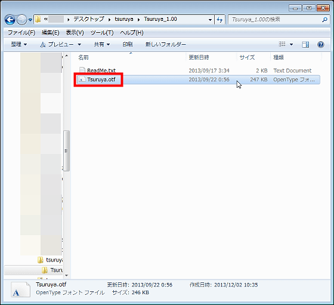Viewport: 334px width, 305px height.
Task: Click the navigation pane scroll down arrow
Action: (66, 275)
